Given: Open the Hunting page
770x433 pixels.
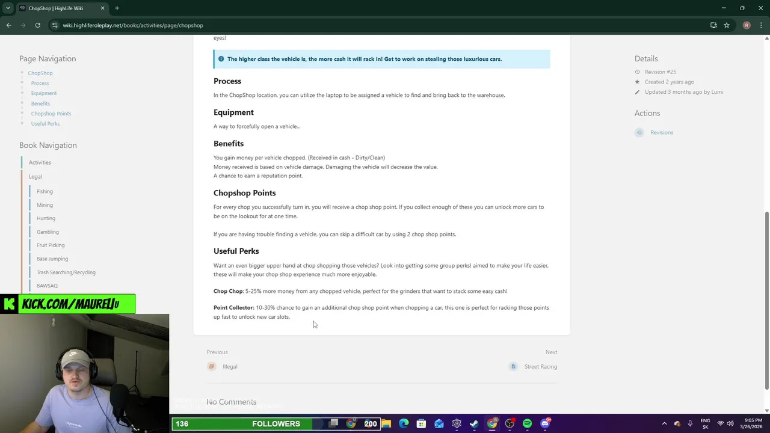Looking at the screenshot, I should point(46,218).
